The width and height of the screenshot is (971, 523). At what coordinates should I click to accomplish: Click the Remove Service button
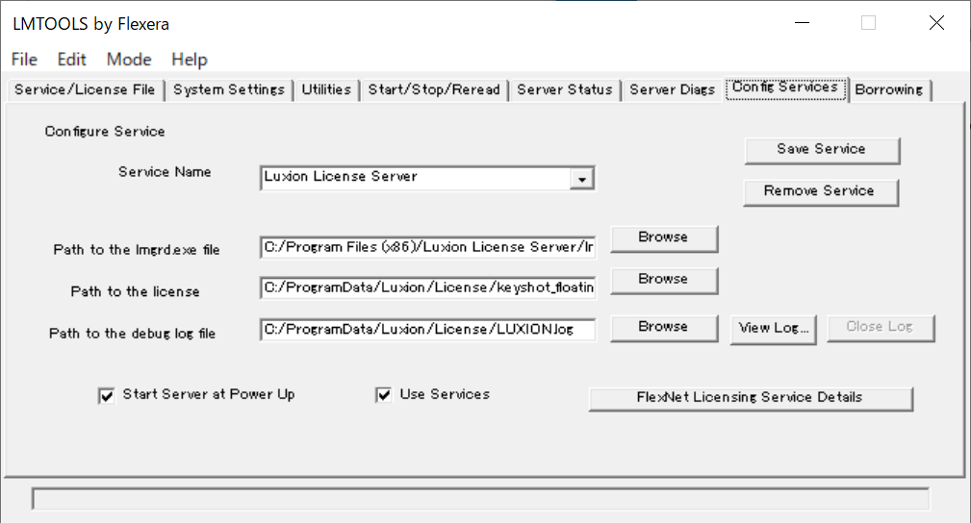point(821,192)
